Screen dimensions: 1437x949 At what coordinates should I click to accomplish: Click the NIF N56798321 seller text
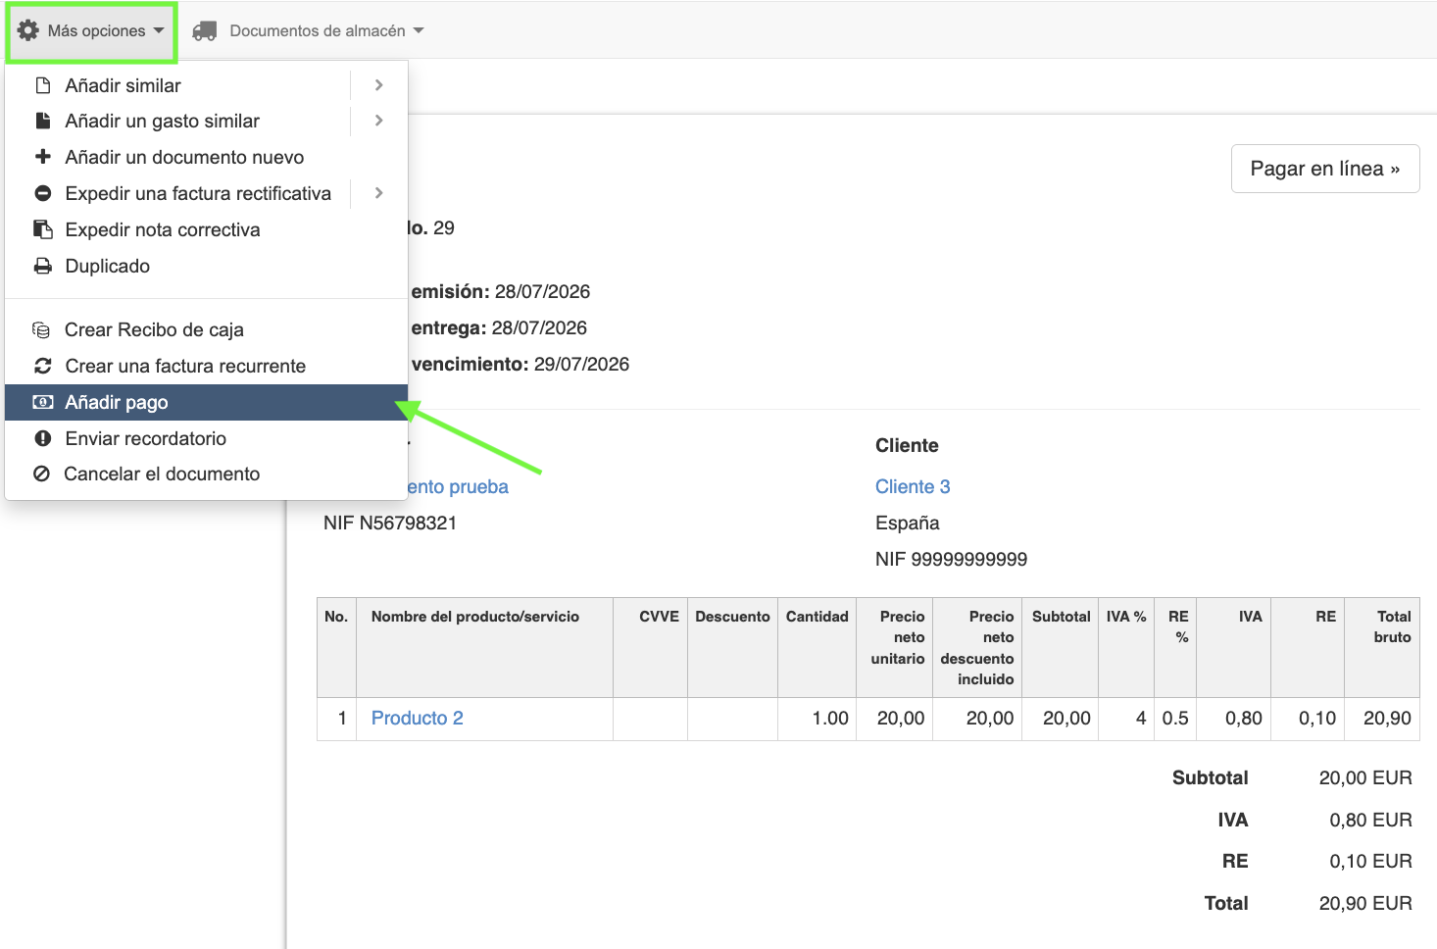point(390,523)
